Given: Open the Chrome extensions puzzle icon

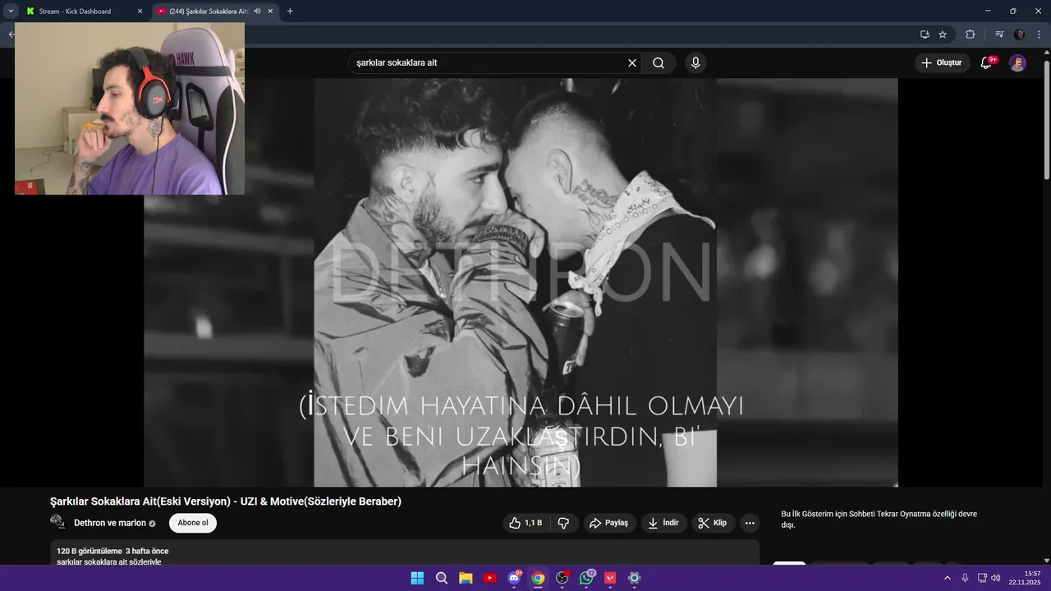Looking at the screenshot, I should pos(970,34).
